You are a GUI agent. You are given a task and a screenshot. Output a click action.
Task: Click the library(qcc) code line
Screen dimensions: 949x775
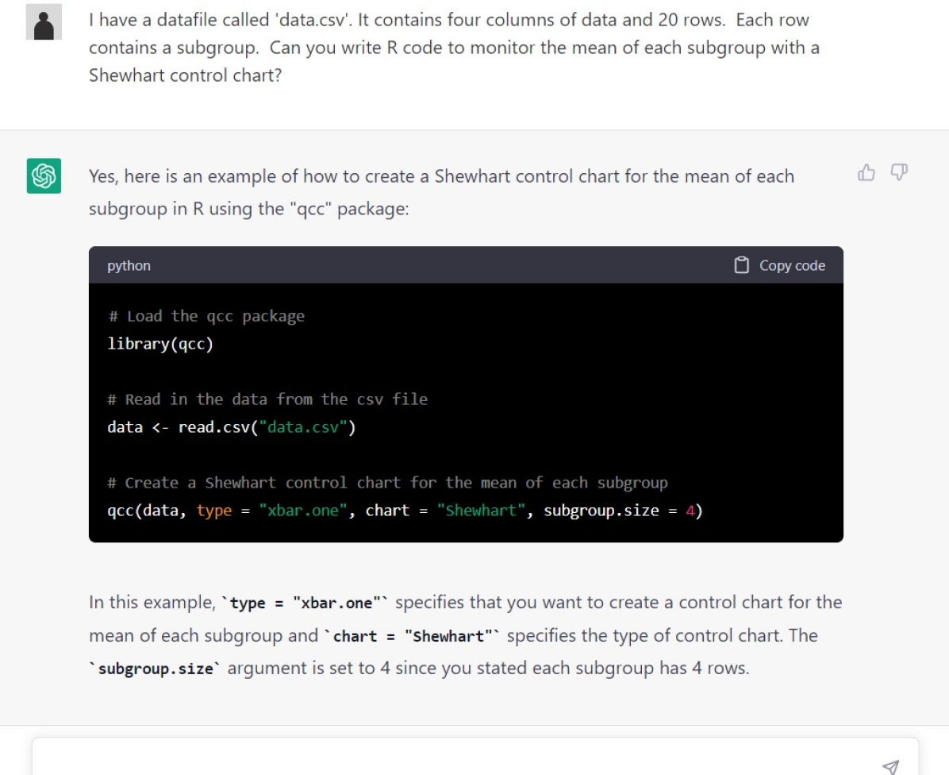point(160,344)
